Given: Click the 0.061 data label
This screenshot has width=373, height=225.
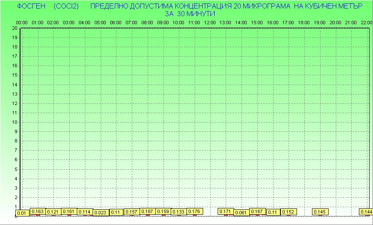Looking at the screenshot, I should click(241, 213).
